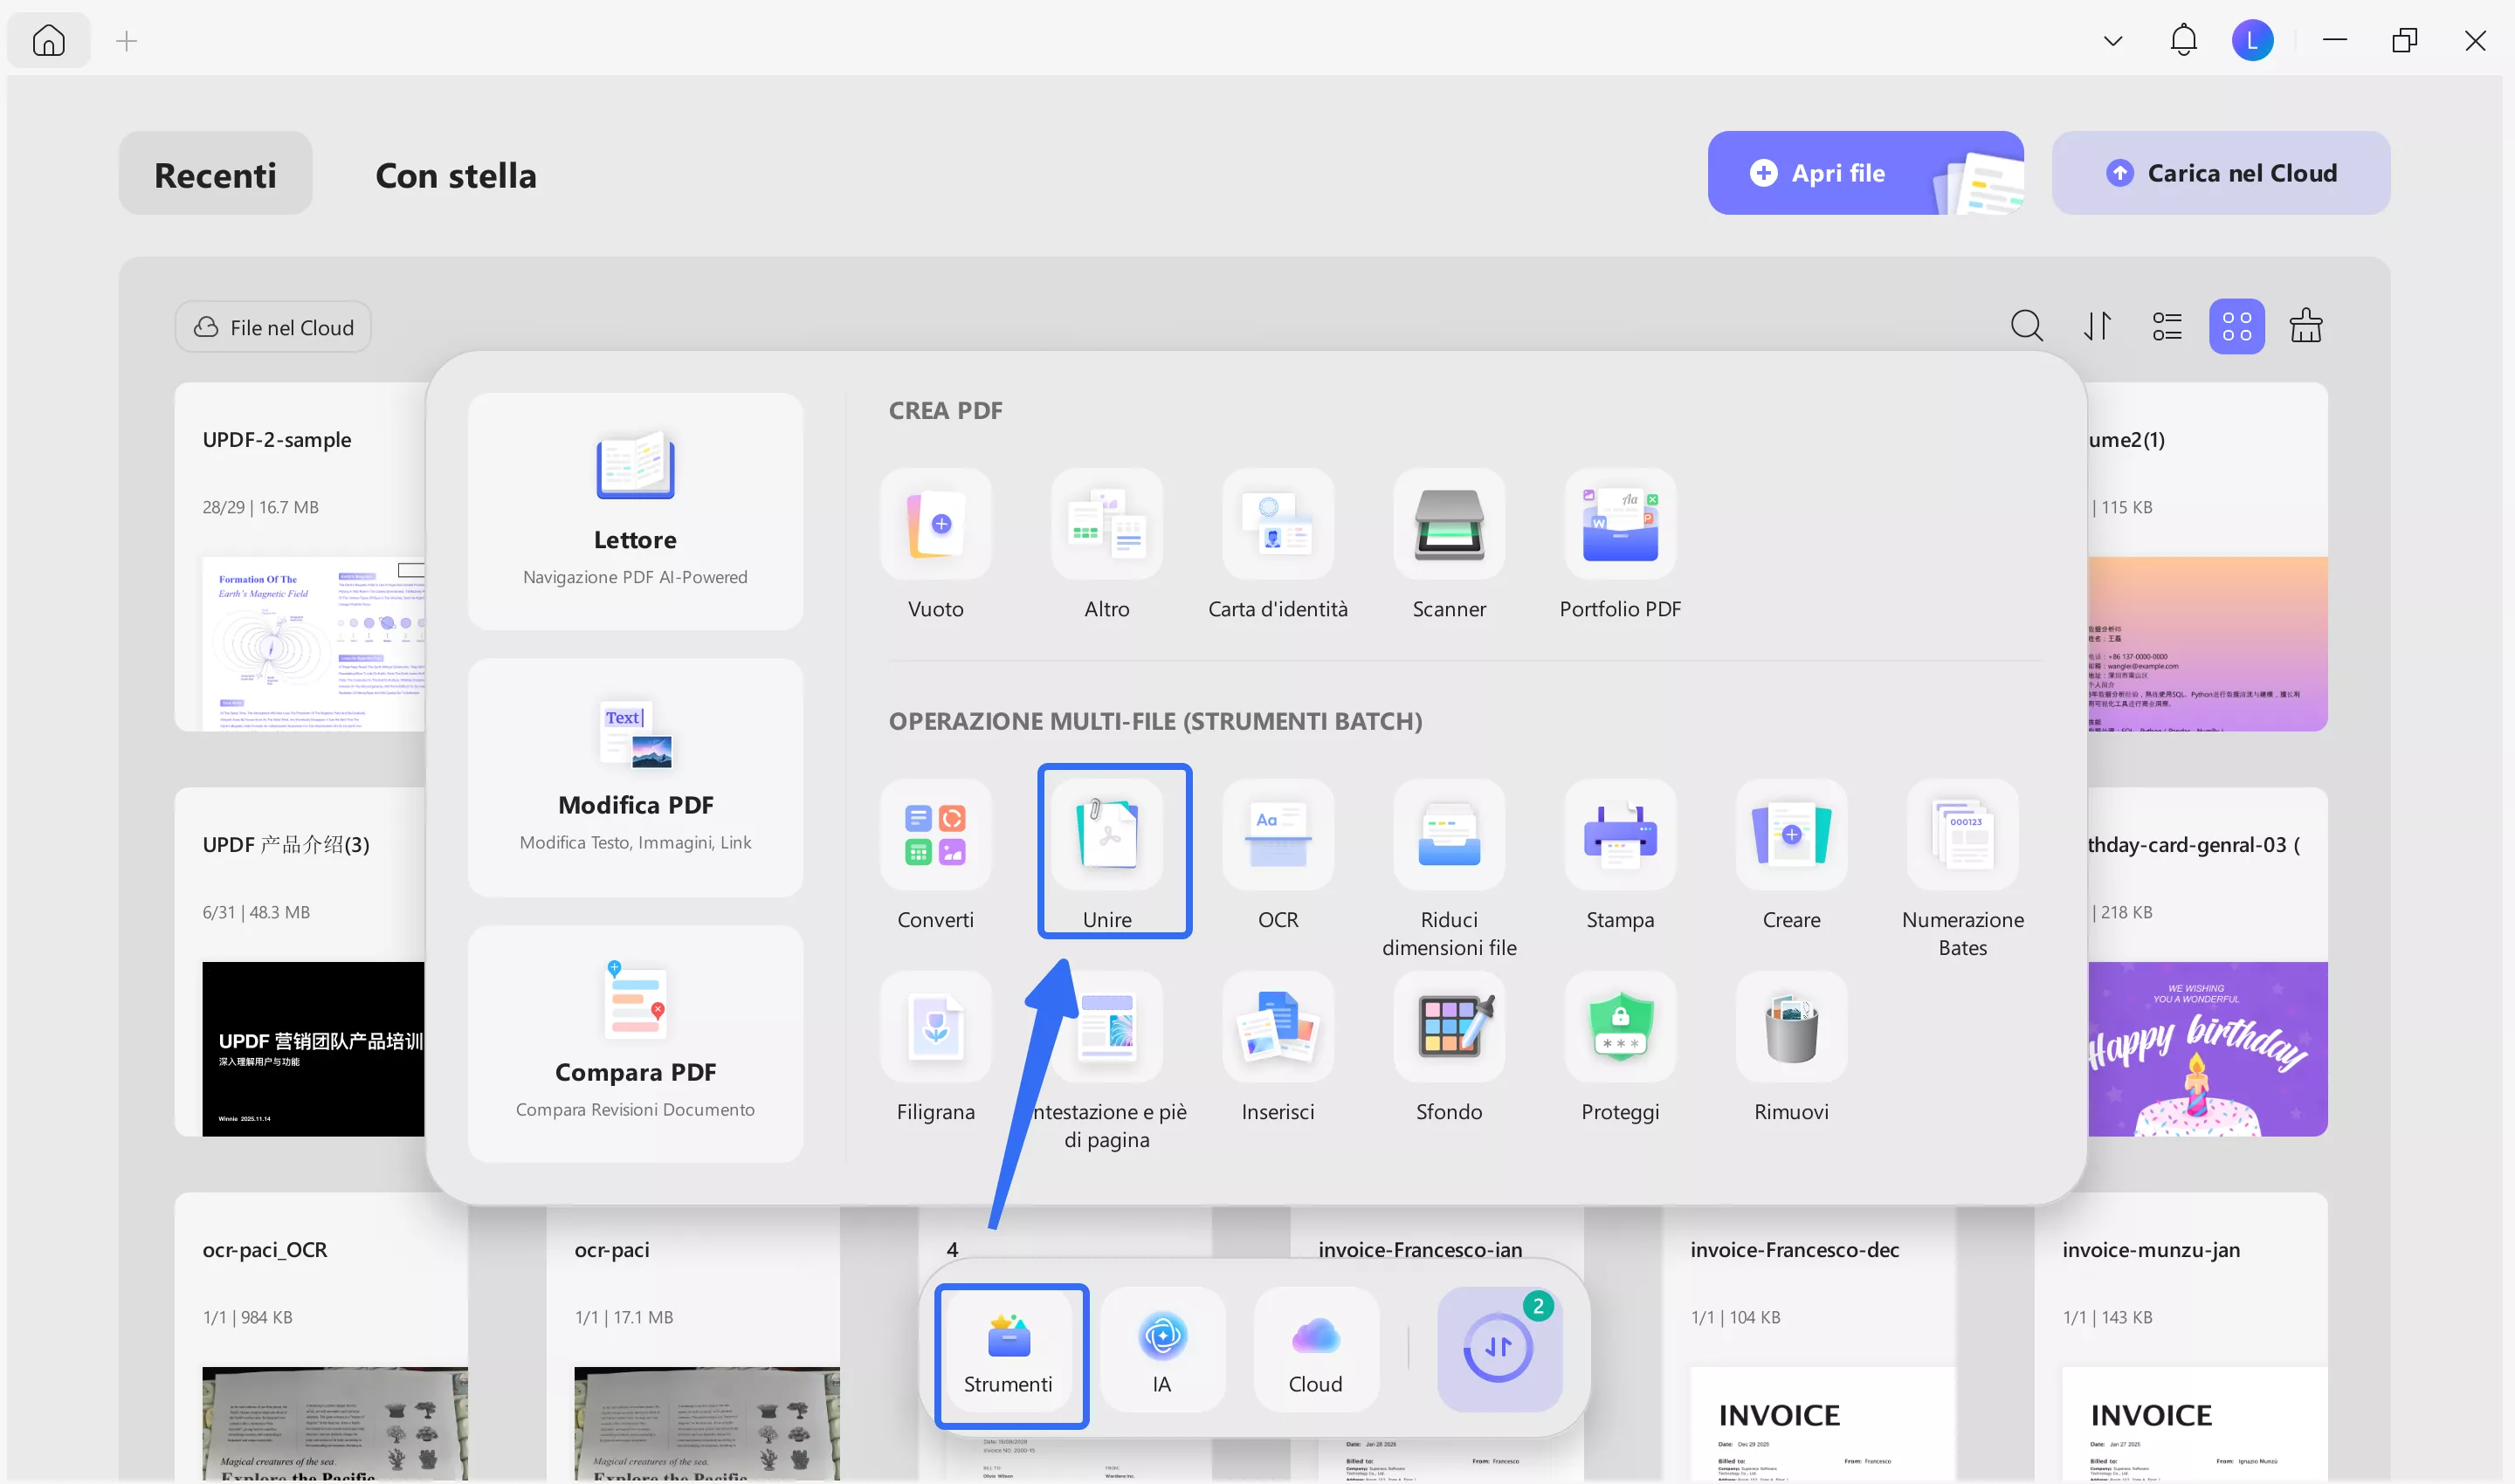Toggle File nel Cloud filter
The width and height of the screenshot is (2515, 1484).
(x=273, y=327)
